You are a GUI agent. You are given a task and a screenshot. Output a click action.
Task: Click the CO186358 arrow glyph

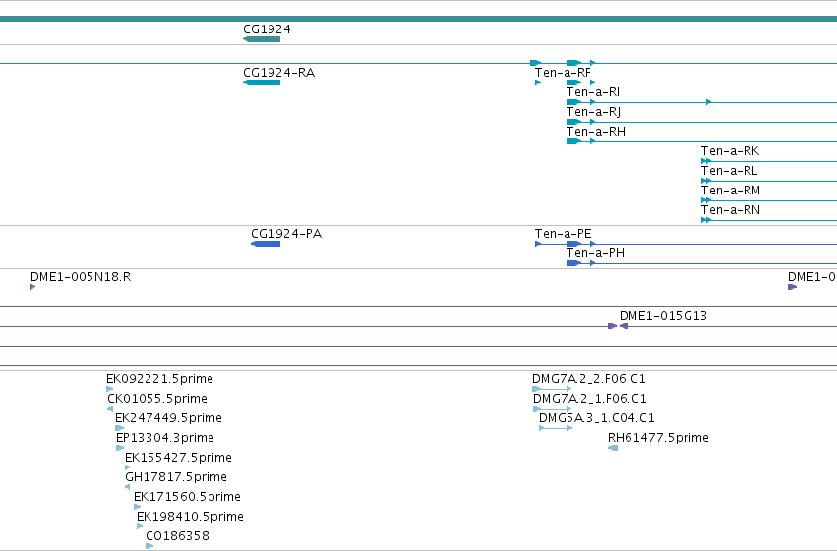pos(149,546)
